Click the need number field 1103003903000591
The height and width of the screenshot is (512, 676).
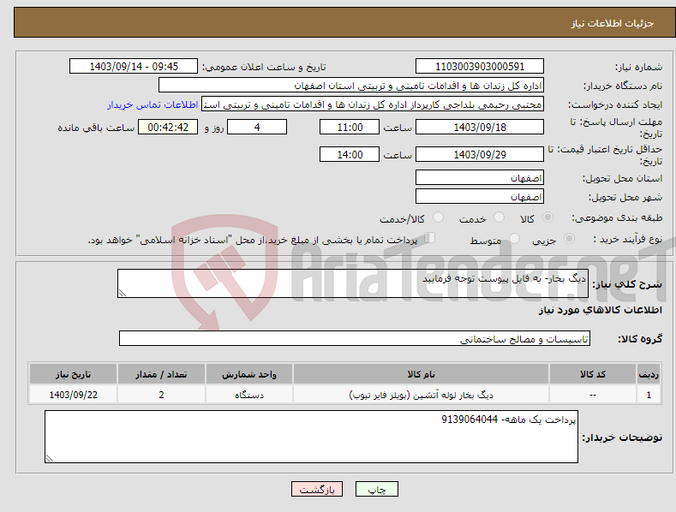pos(480,67)
